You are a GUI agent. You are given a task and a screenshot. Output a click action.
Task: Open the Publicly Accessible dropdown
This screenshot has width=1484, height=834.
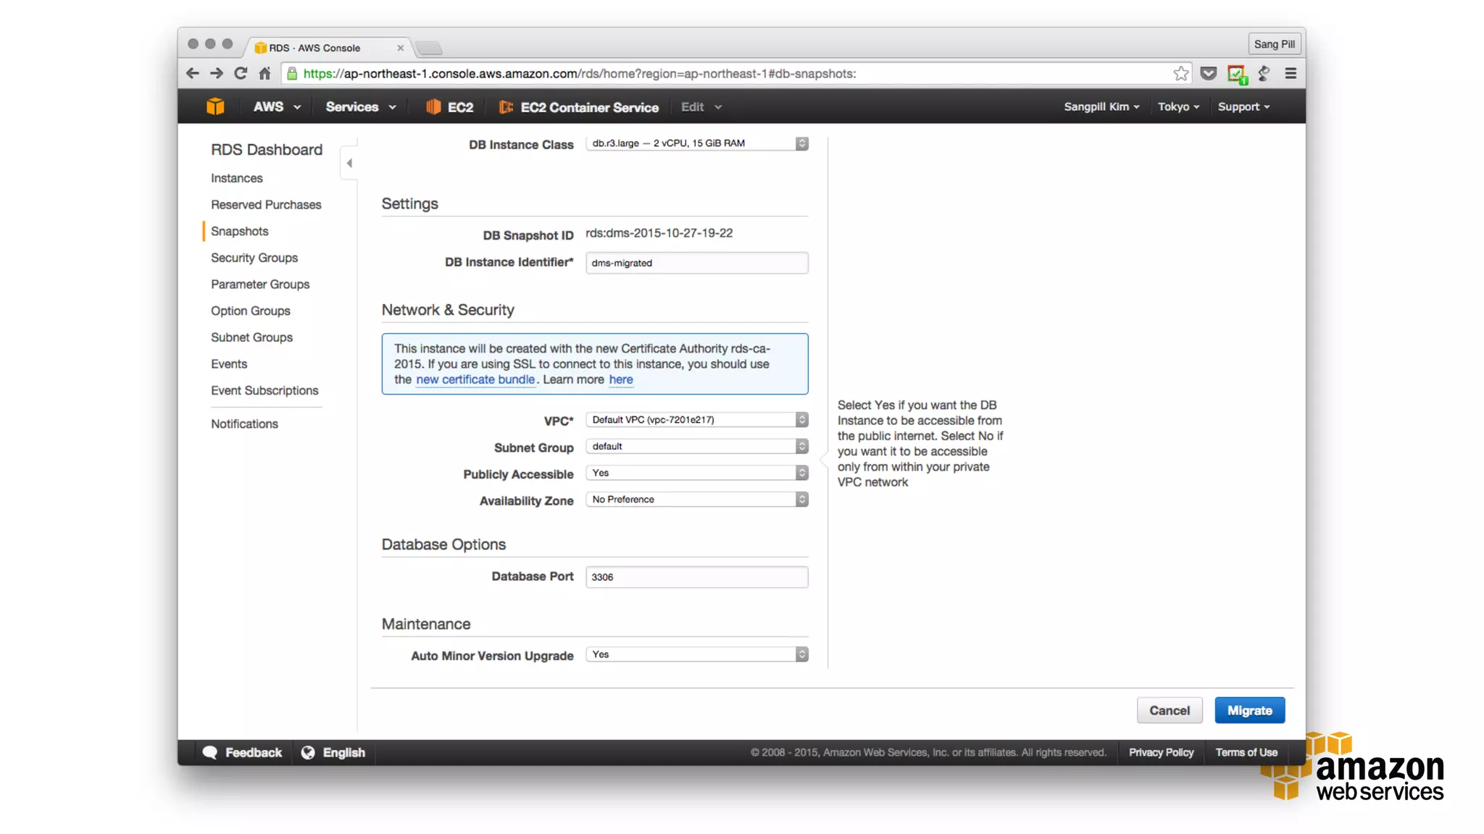tap(696, 473)
